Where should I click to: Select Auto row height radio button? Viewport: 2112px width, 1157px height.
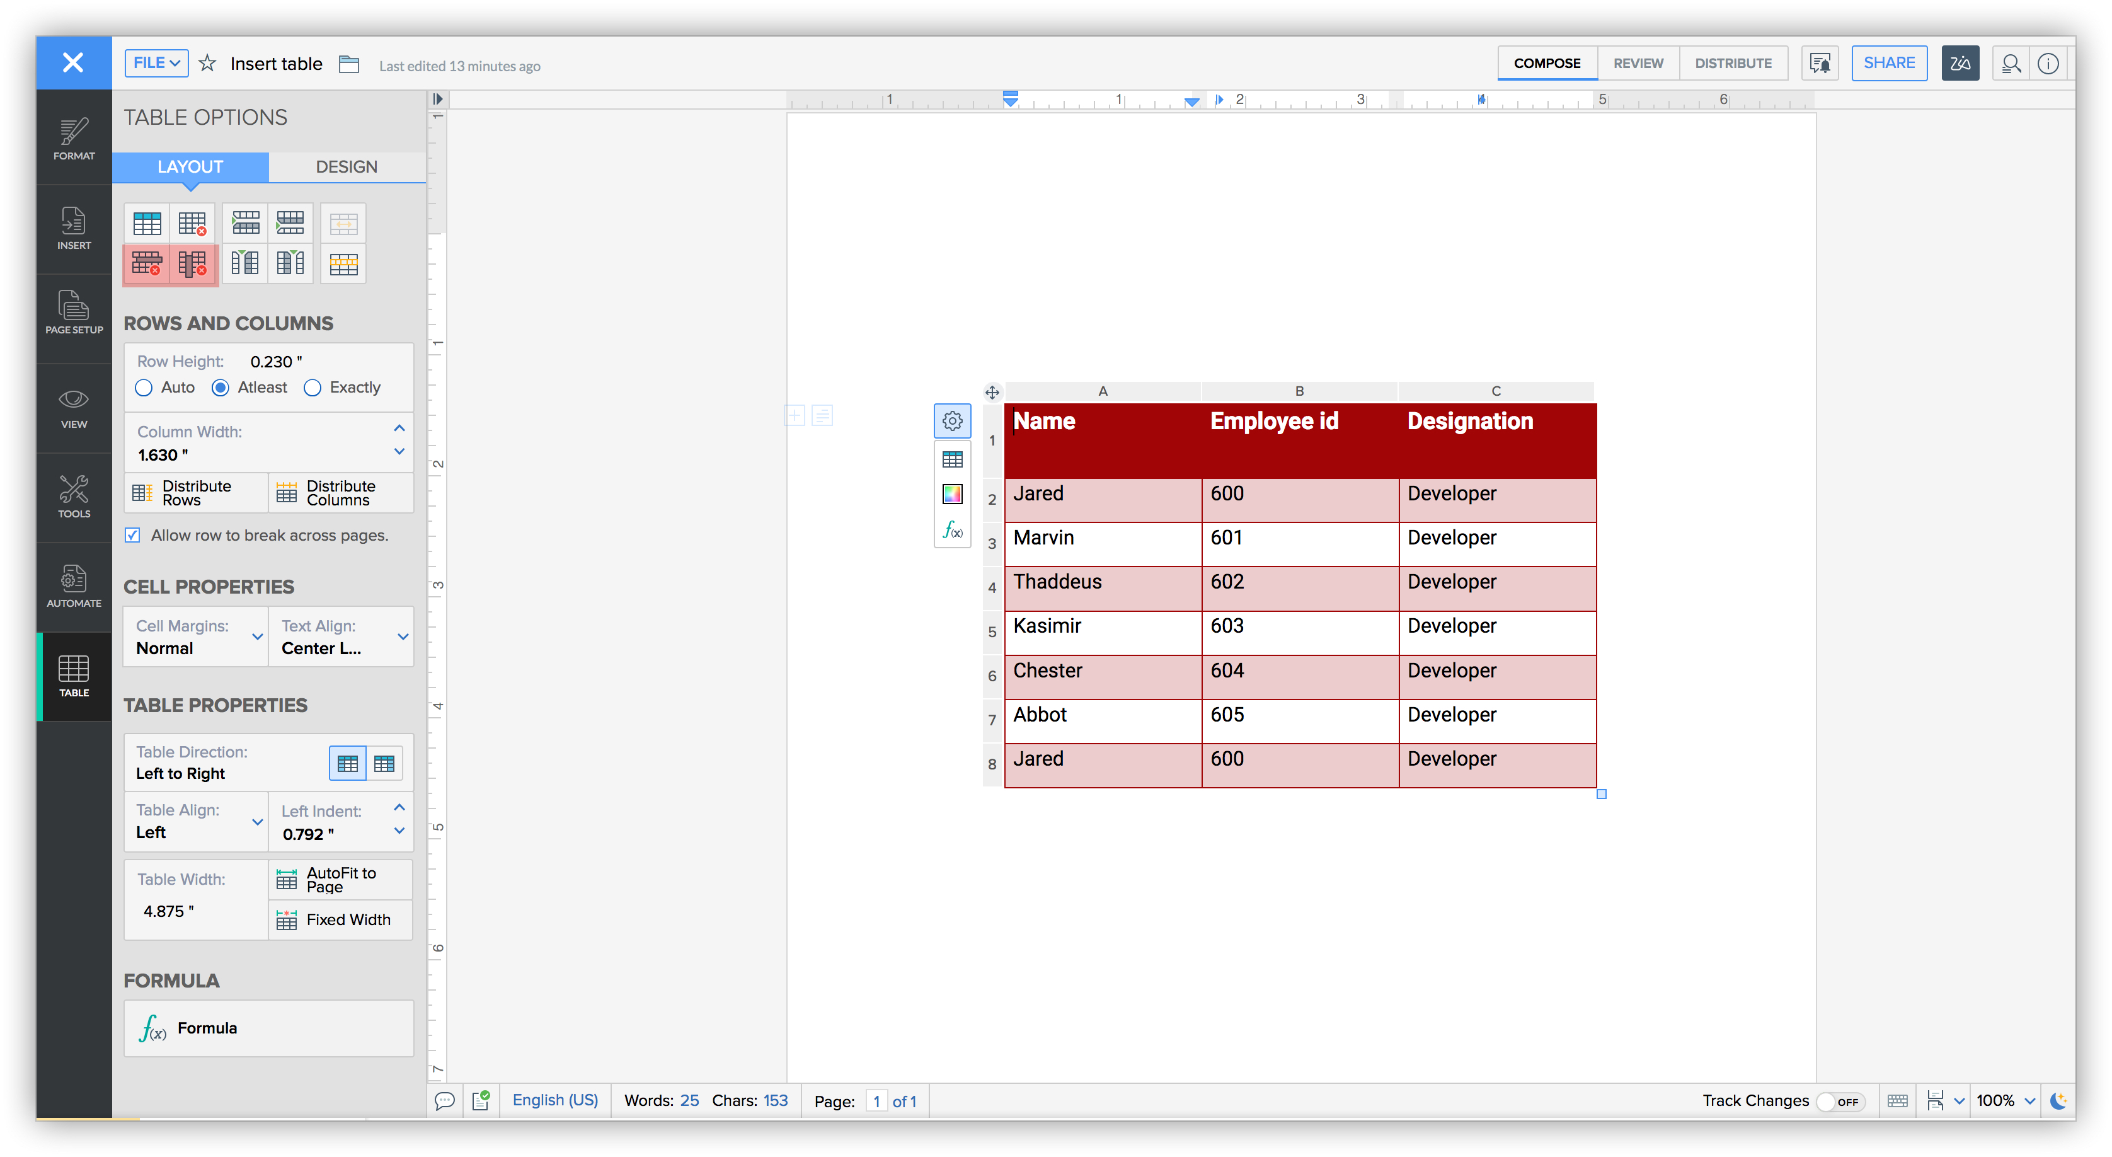tap(142, 388)
